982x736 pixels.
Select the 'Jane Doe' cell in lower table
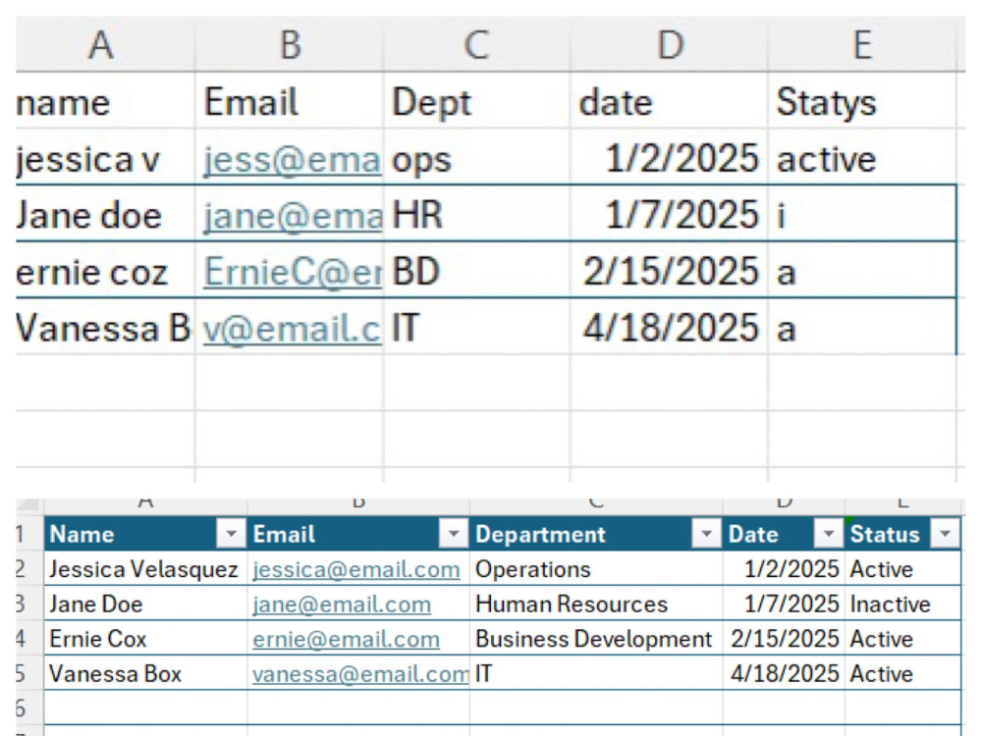pos(146,604)
